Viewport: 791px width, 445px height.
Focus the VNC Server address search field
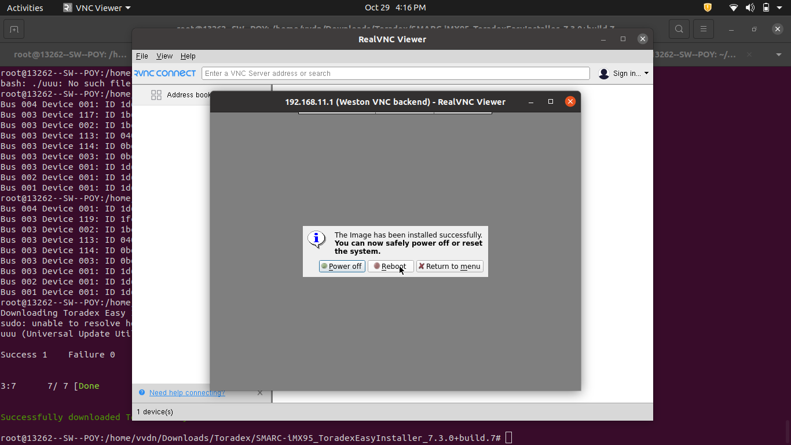coord(395,74)
